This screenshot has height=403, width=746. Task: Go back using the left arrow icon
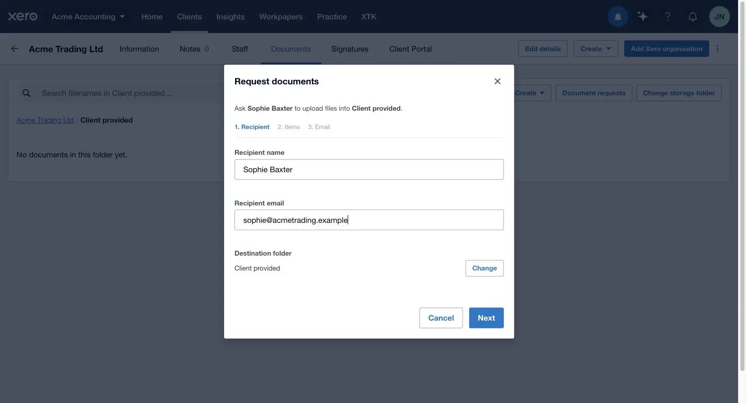[14, 49]
